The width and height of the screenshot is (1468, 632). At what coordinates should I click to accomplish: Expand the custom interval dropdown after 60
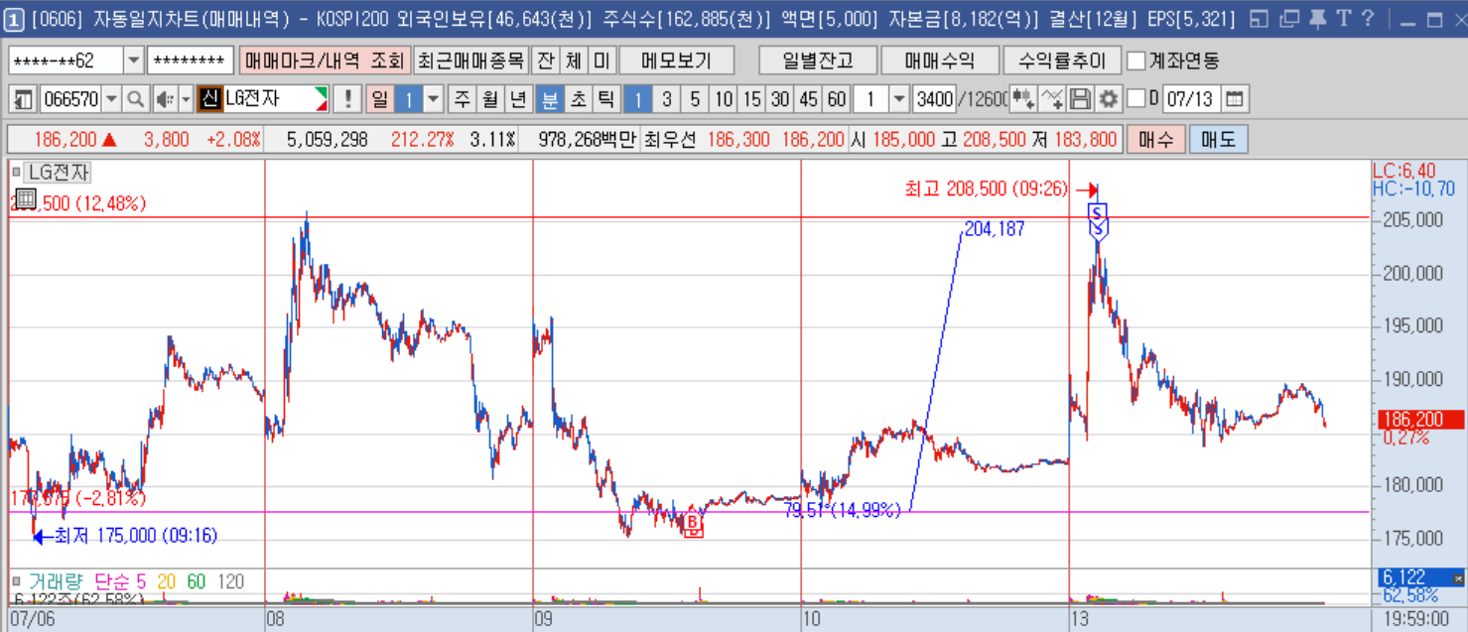coord(899,99)
